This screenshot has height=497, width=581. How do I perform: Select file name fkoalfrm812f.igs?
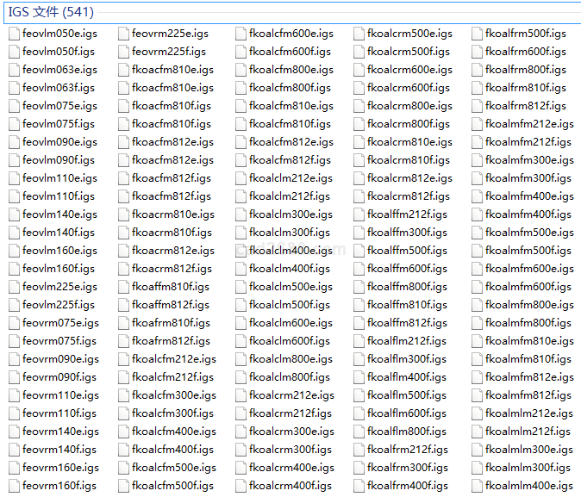pyautogui.click(x=526, y=106)
